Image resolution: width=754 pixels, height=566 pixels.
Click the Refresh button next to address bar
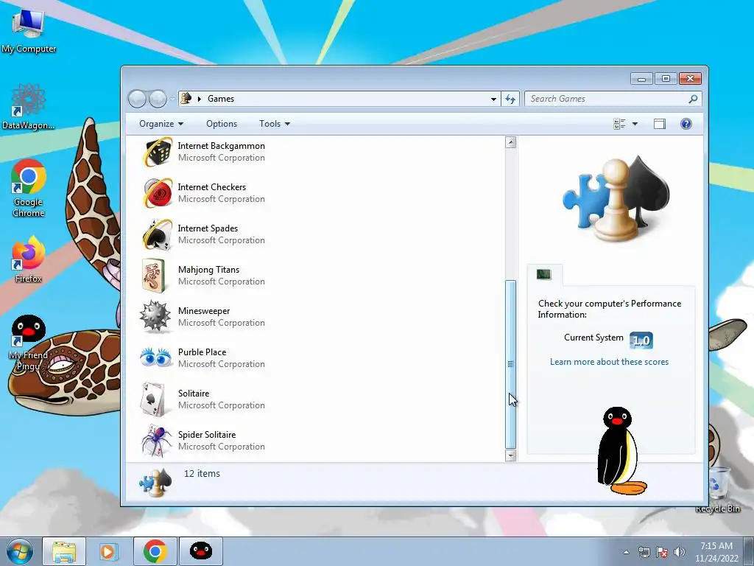click(x=510, y=99)
